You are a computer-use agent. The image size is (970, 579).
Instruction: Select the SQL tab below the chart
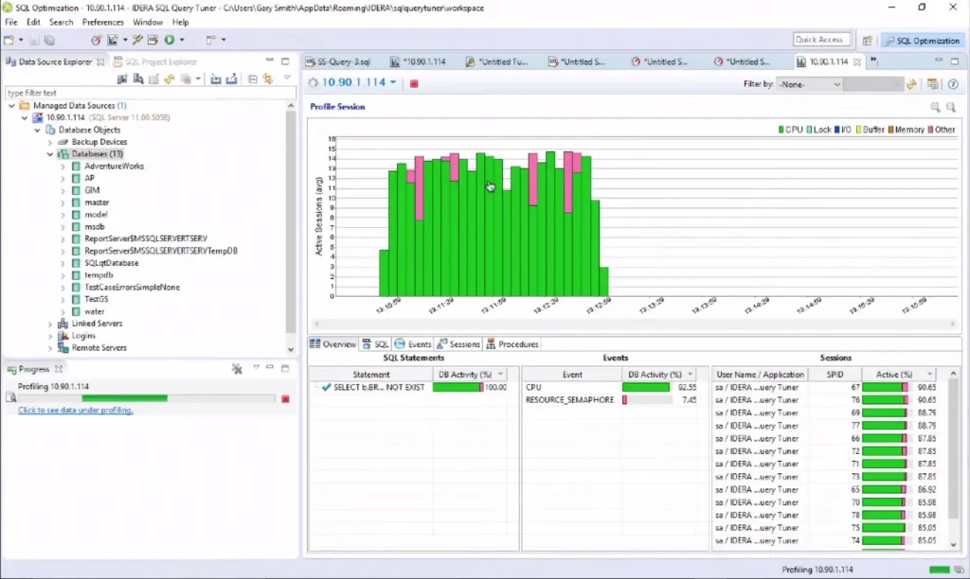coord(375,344)
